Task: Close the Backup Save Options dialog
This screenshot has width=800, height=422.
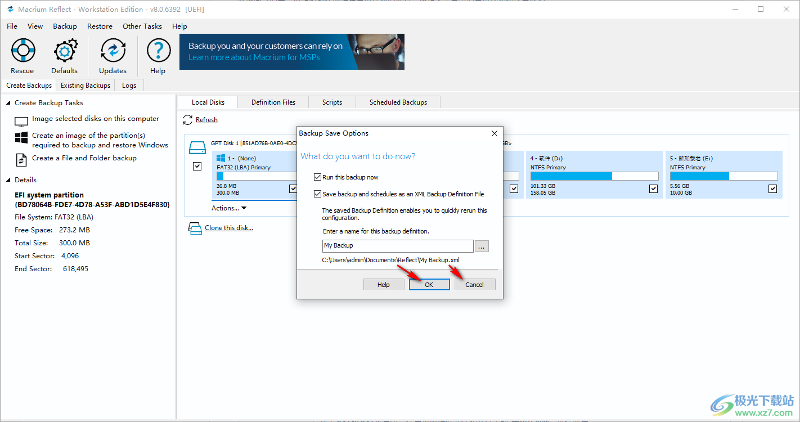Action: (x=495, y=133)
